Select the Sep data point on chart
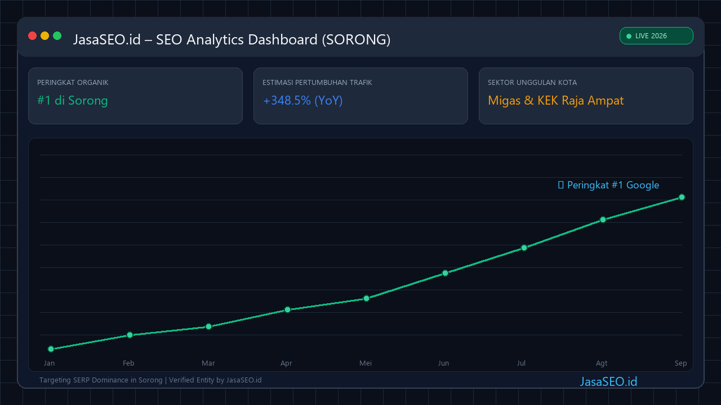The width and height of the screenshot is (721, 405). tap(682, 197)
